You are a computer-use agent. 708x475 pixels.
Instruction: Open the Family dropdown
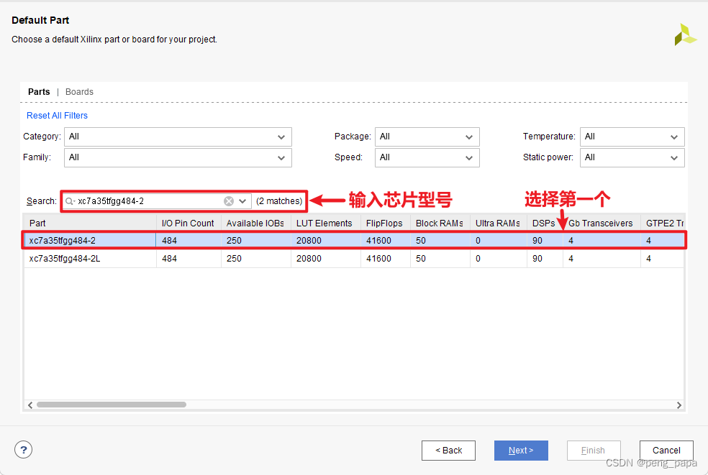pyautogui.click(x=178, y=158)
